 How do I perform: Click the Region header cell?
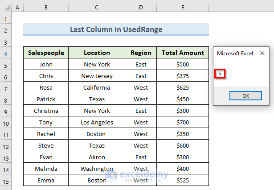coord(141,53)
